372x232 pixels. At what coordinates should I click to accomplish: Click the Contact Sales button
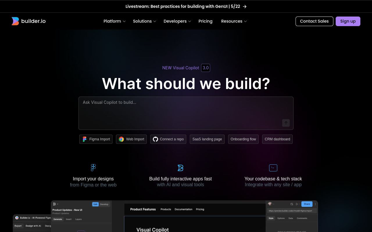tap(314, 21)
